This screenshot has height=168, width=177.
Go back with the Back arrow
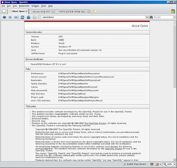pyautogui.click(x=4, y=17)
